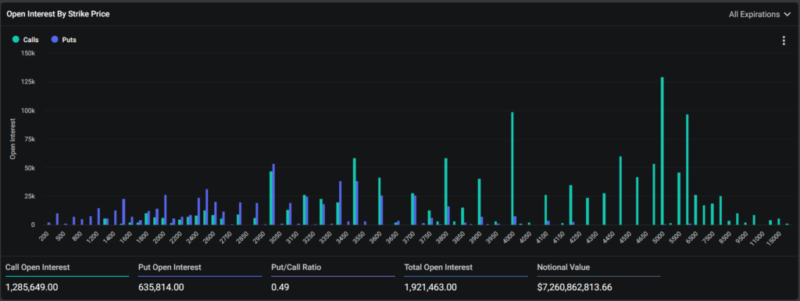Click the green Calls legend dot
Viewport: 800px width, 301px height.
[x=16, y=39]
